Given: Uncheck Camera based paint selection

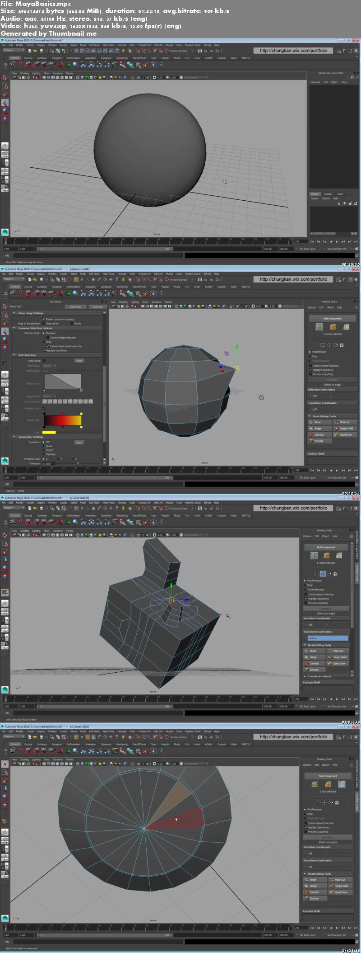Looking at the screenshot, I should [x=48, y=346].
